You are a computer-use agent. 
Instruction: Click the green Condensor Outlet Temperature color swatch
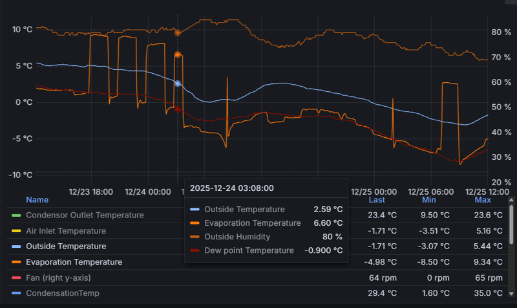click(16, 215)
